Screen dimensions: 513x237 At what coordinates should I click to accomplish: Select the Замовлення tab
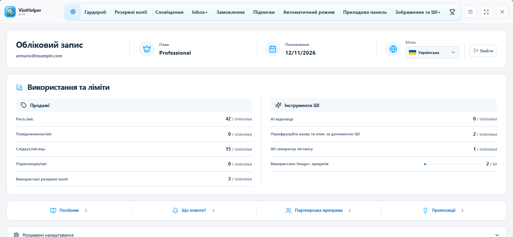click(x=230, y=12)
